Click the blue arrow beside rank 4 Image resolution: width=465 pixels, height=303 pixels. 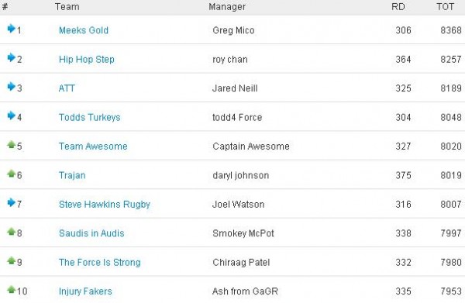12,115
